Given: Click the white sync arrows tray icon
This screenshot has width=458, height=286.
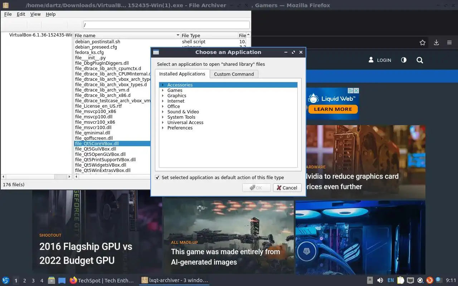Looking at the screenshot, I should [420, 281].
